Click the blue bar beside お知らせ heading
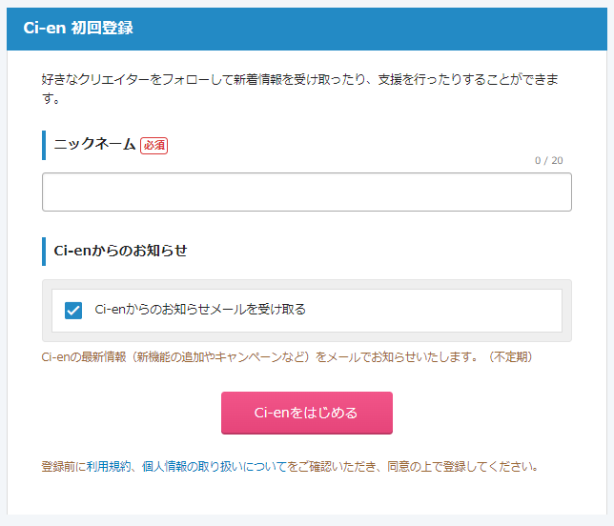Screen dimensions: 614x526 coord(44,252)
